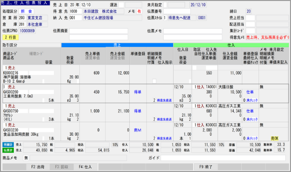Viewport: 291px width, 172px height.
Task: Click the ガイド text field
Action: tap(223, 158)
